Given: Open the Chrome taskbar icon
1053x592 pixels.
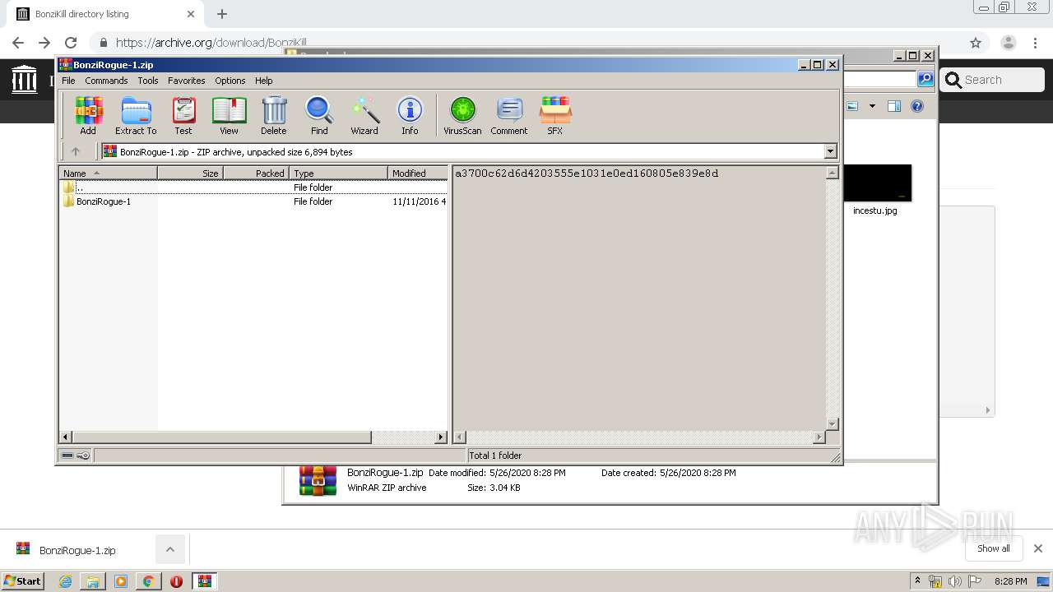Looking at the screenshot, I should pos(148,581).
